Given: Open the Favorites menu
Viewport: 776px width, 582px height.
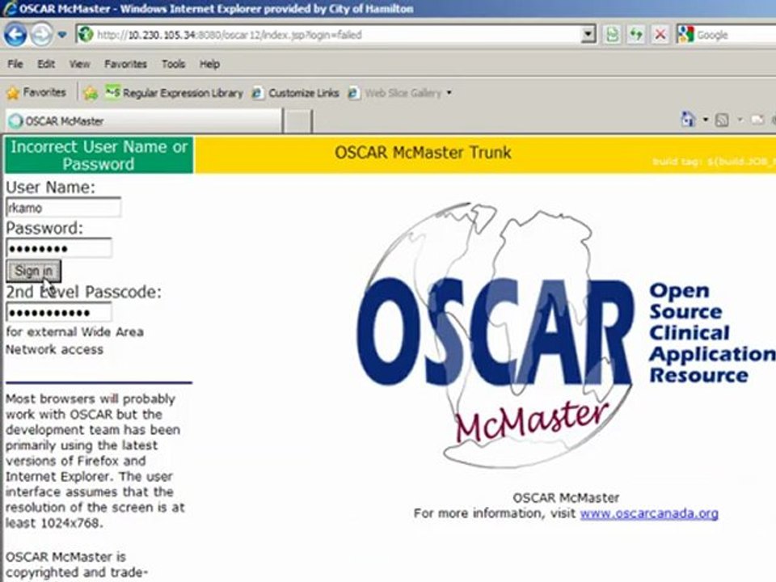Looking at the screenshot, I should point(125,64).
